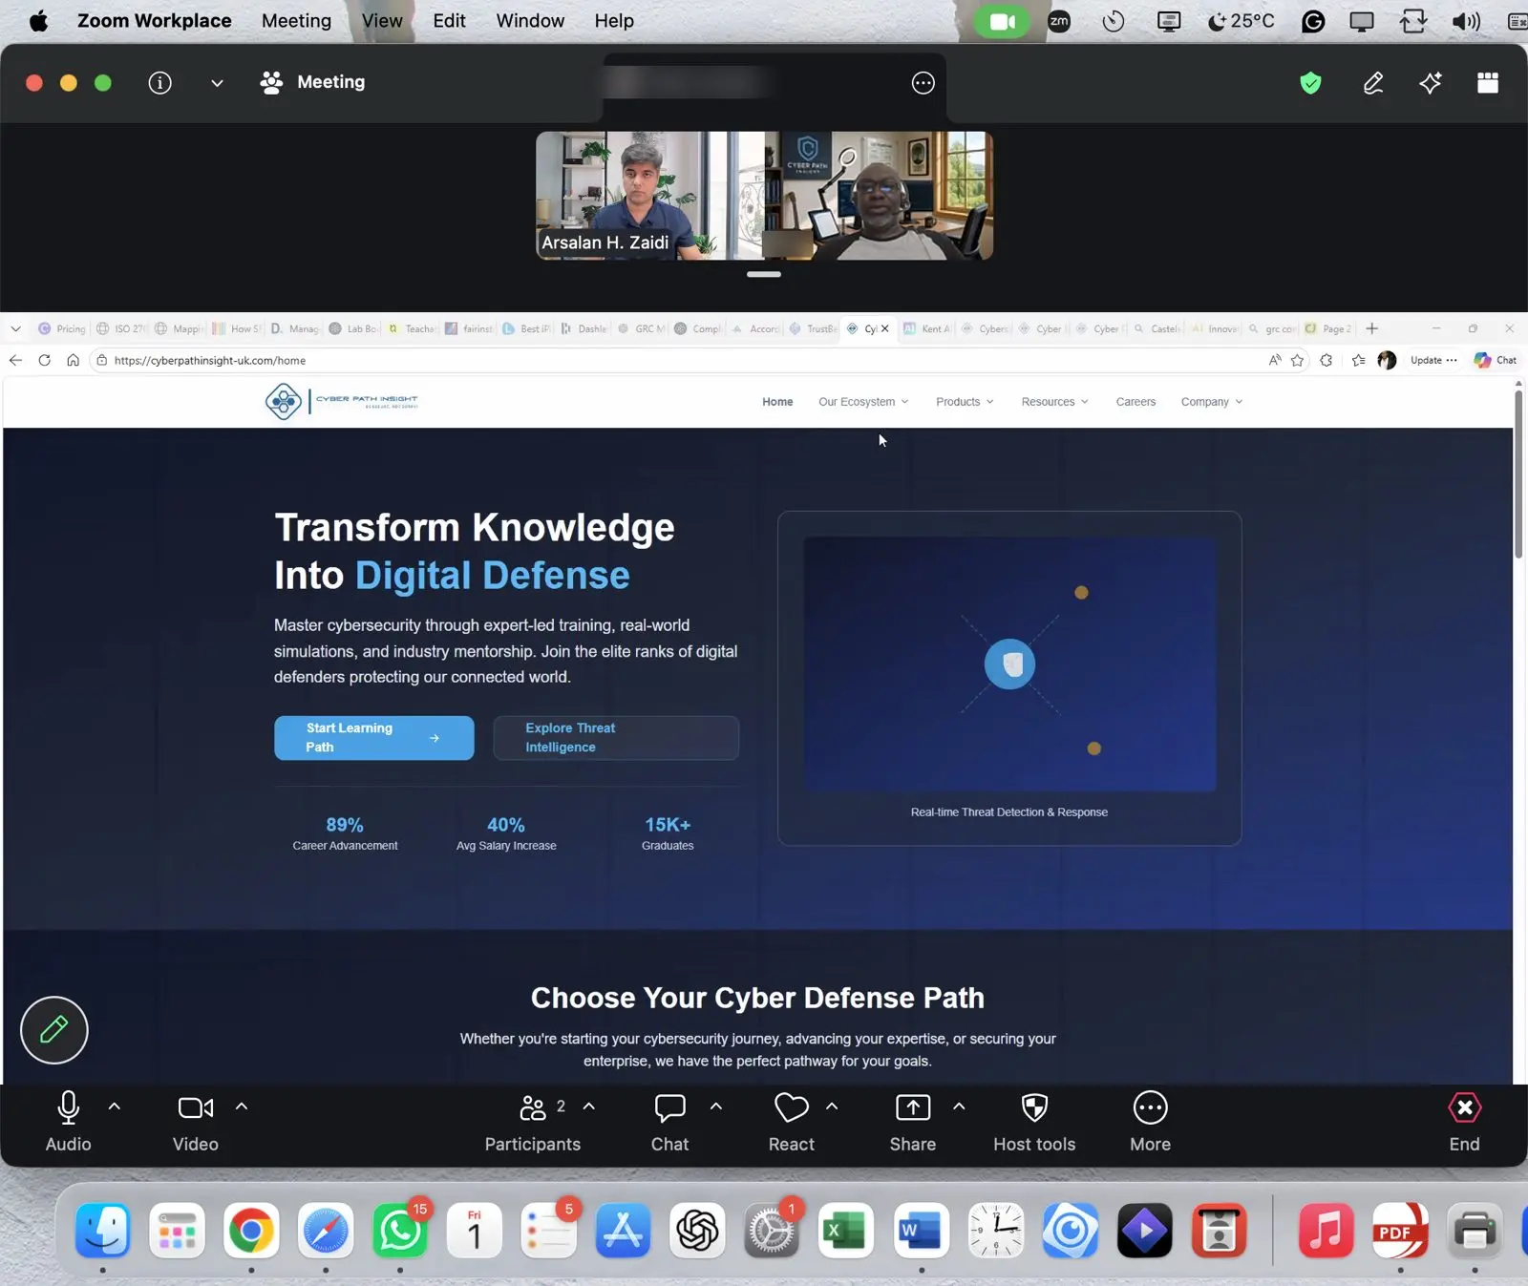Expand the Audio options arrow
Image resolution: width=1528 pixels, height=1286 pixels.
[115, 1107]
